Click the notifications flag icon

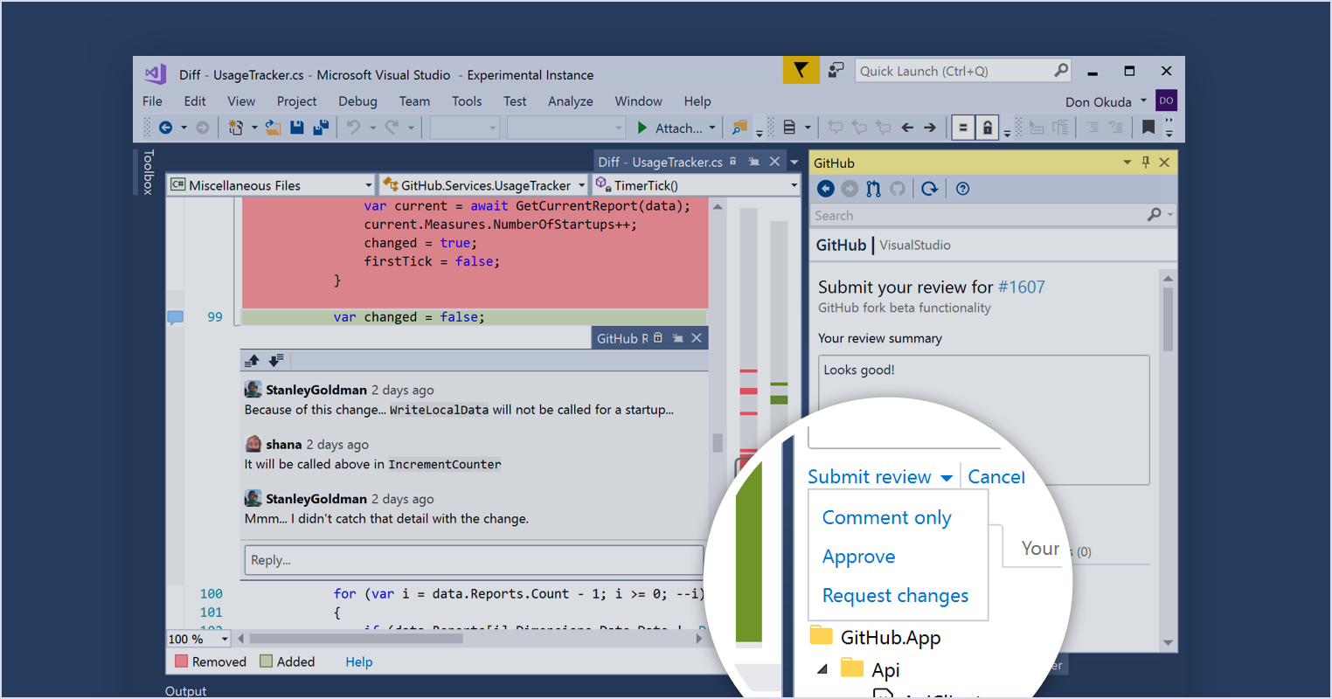point(801,71)
